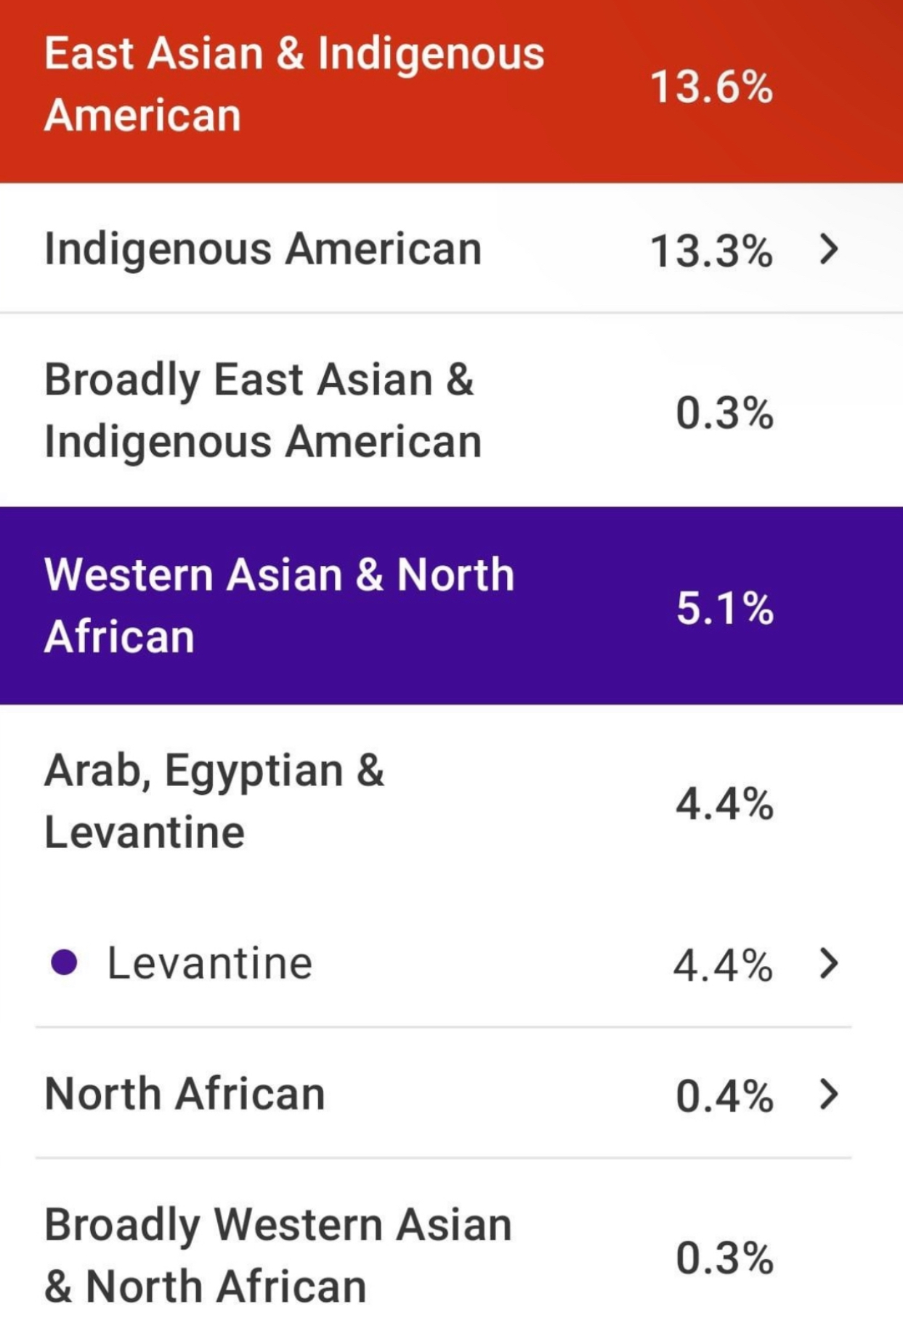Select the purple dot beside Levantine
Image resolution: width=903 pixels, height=1344 pixels.
(64, 962)
